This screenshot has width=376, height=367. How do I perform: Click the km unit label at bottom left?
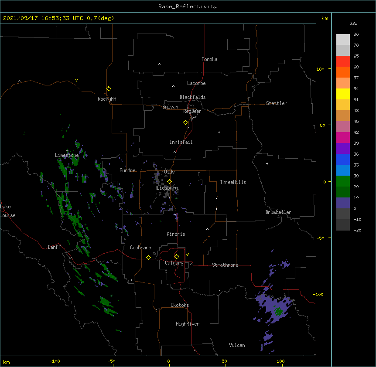[7, 362]
